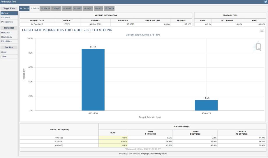Screen dimensions: 268x158
Task: Open the 3 May23 meeting tab
Action: [56, 8]
